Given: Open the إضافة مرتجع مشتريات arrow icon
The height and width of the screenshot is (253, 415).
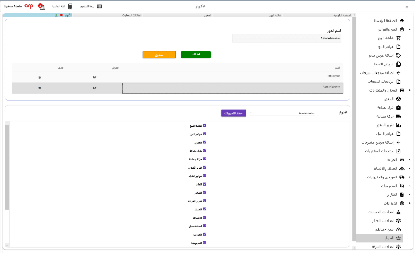Looking at the screenshot, I should point(398,142).
